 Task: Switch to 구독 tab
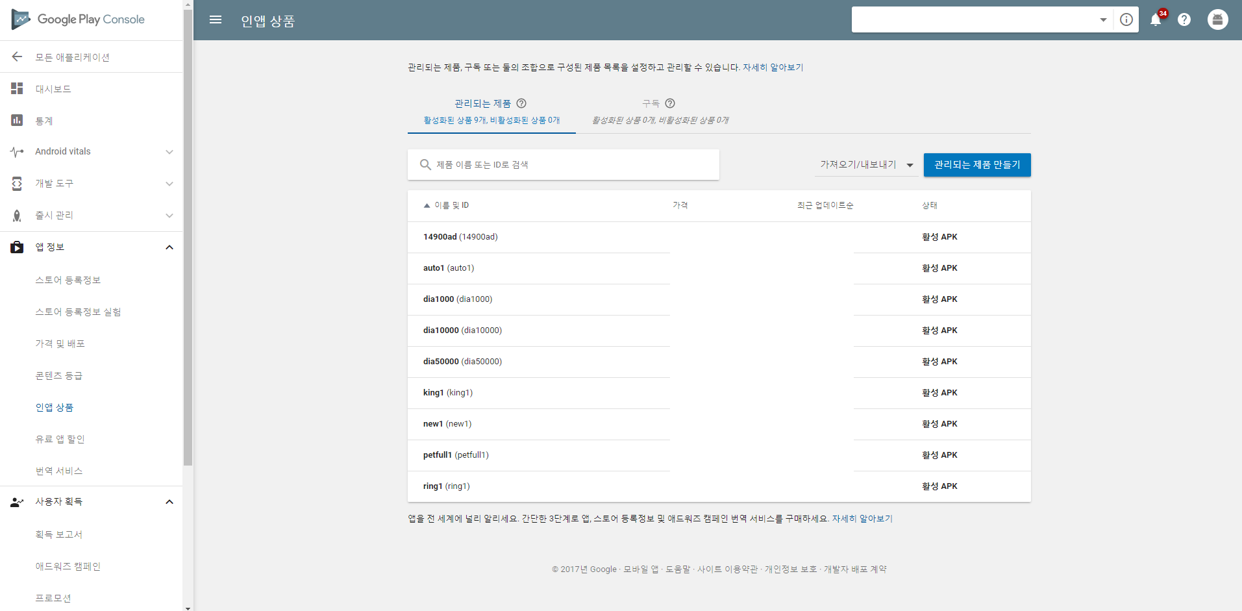coord(660,111)
